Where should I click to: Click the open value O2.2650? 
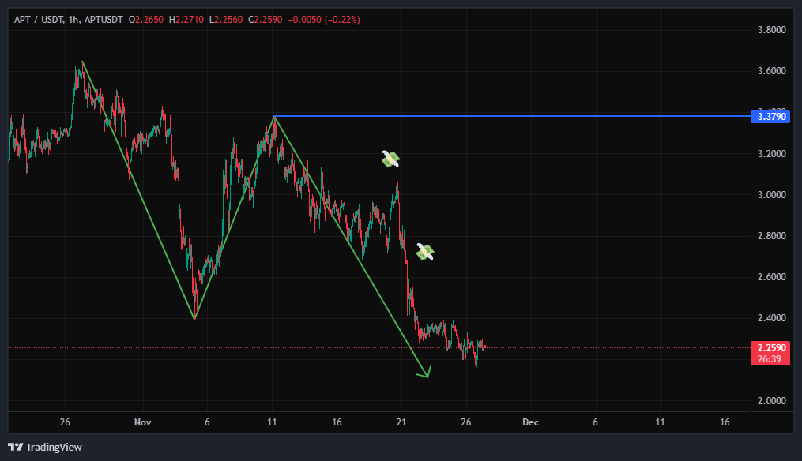point(145,19)
